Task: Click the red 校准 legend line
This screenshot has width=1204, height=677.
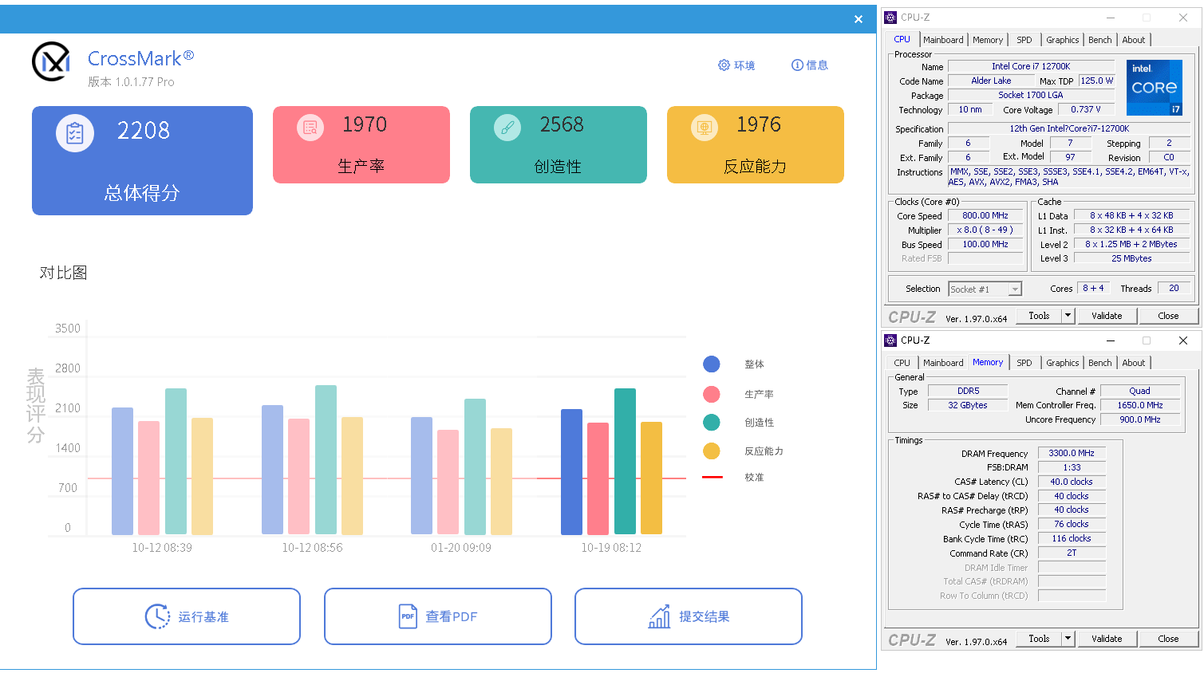Action: coord(712,477)
